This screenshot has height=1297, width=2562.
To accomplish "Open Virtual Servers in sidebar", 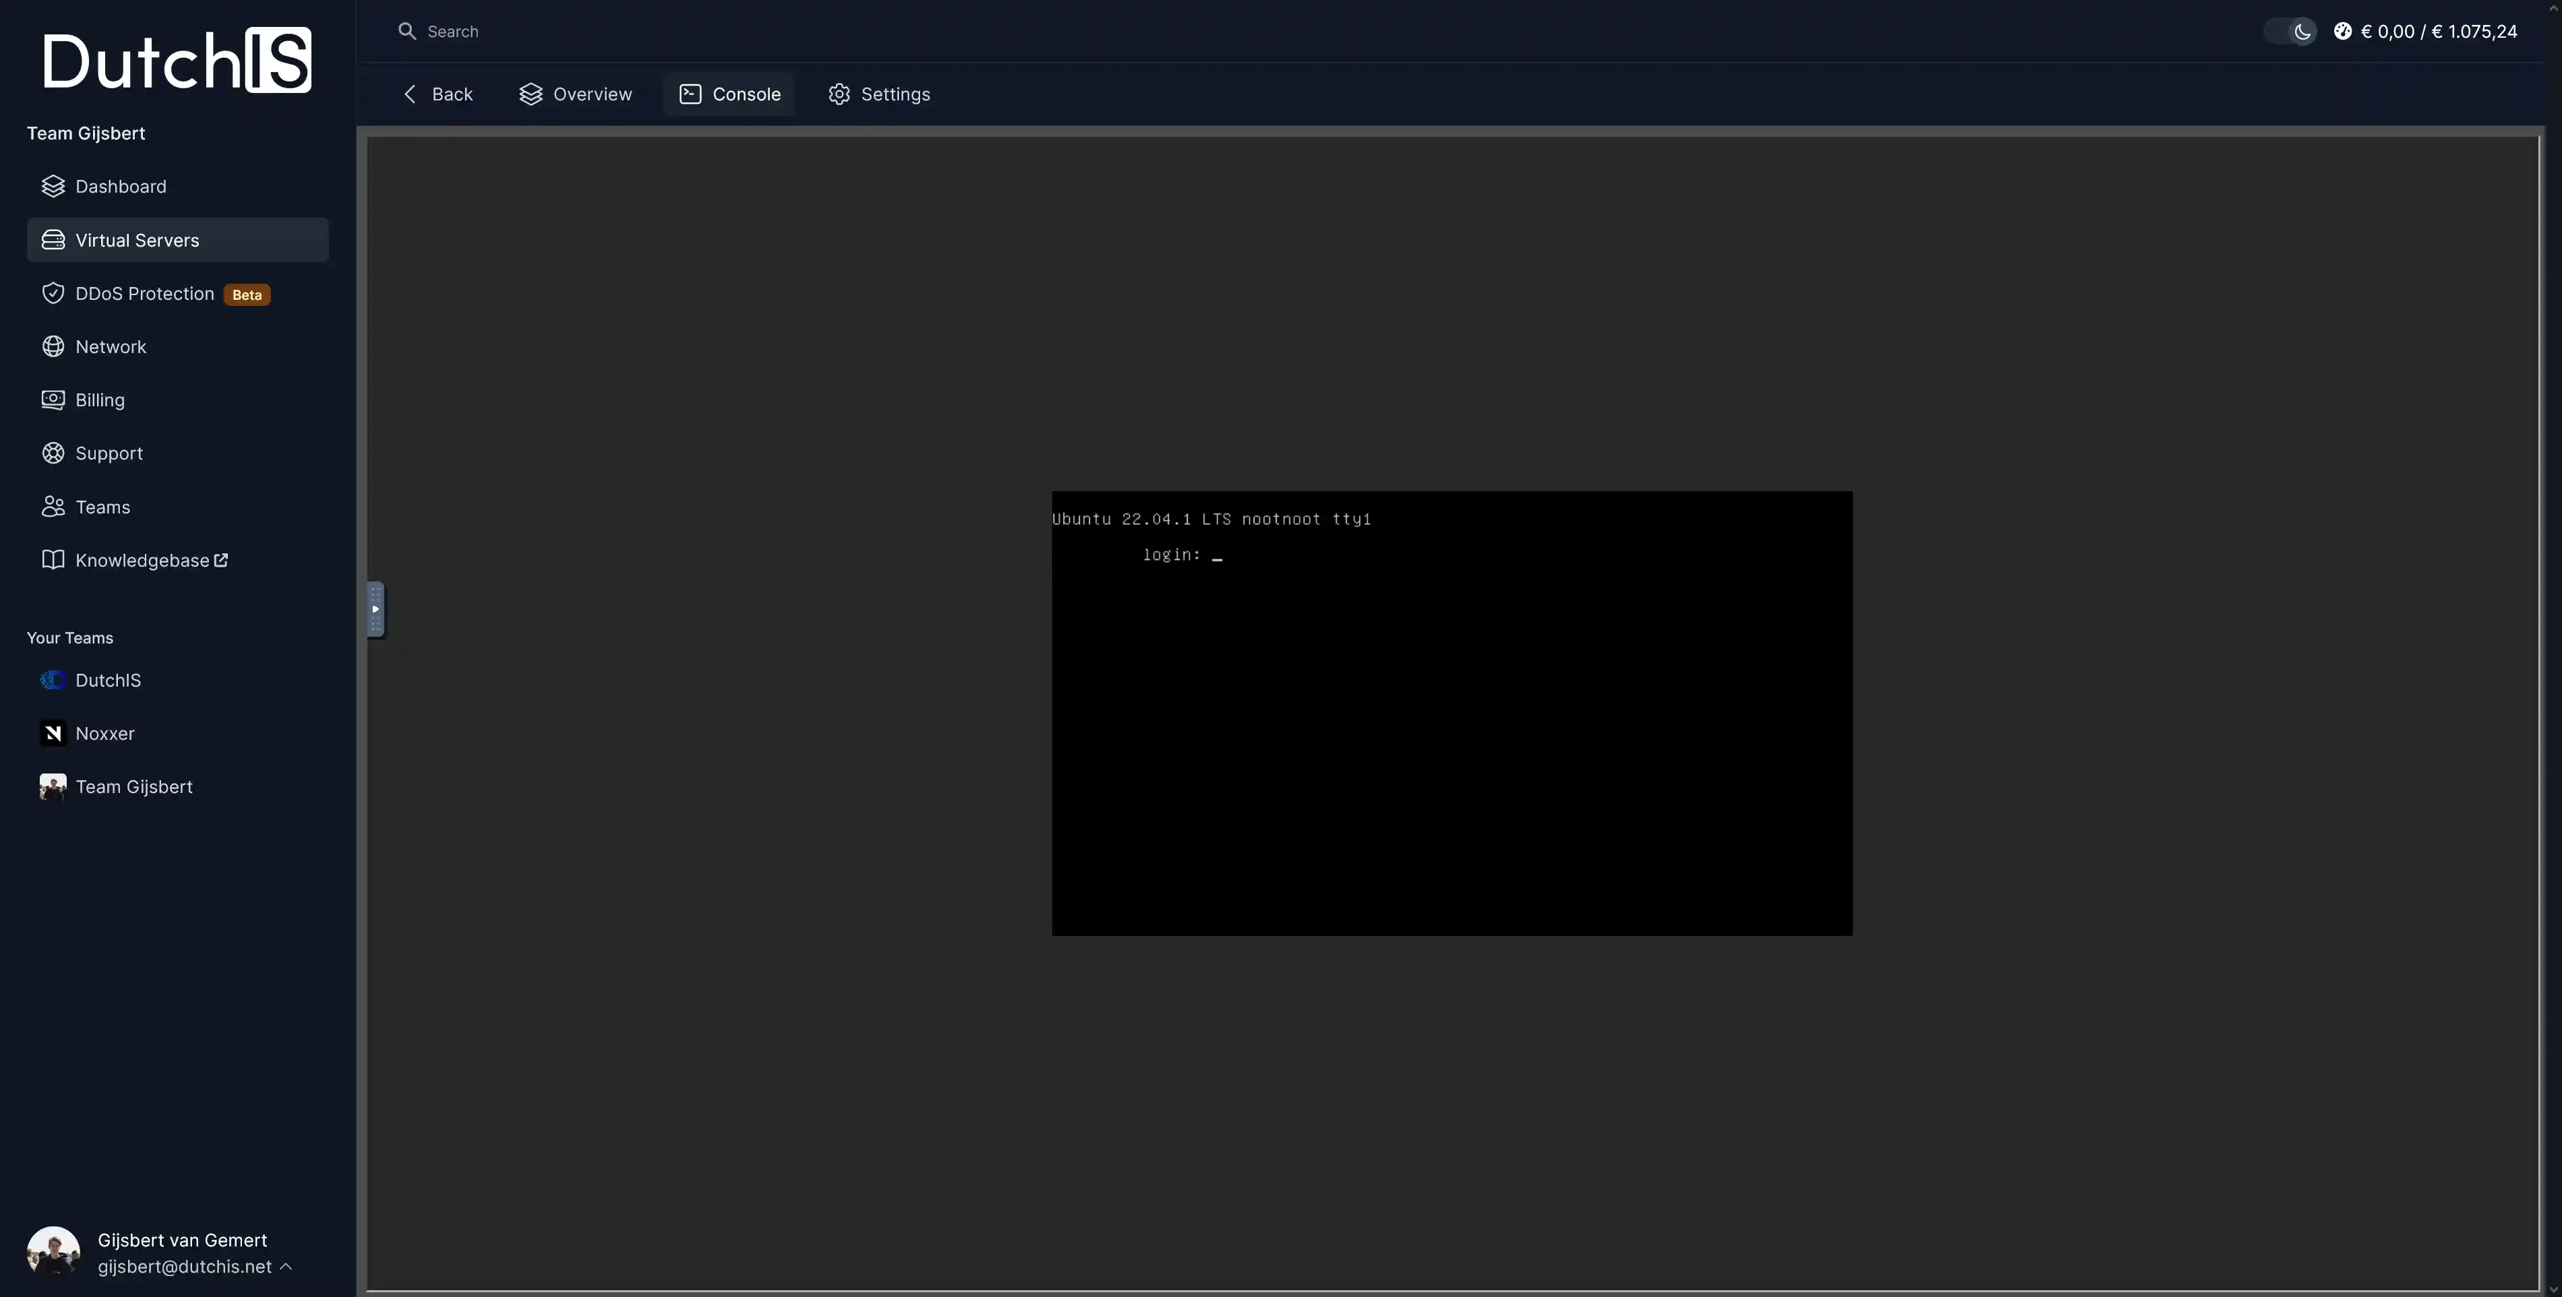I will (x=177, y=239).
